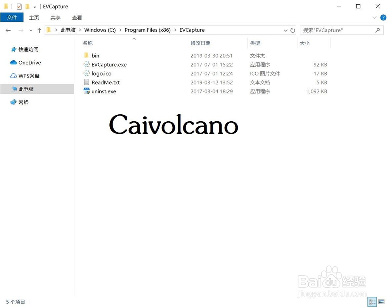The height and width of the screenshot is (307, 388).
Task: Select the ReadMe.txt document icon
Action: click(87, 82)
